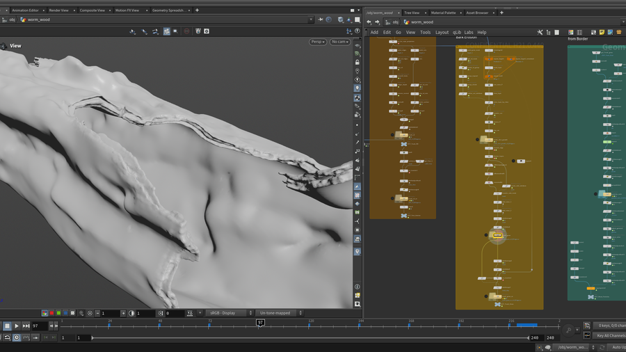Expand the sRGB - Display color space dropdown
This screenshot has width=626, height=352.
coord(229,313)
